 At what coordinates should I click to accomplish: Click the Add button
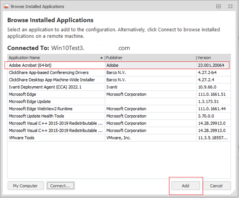(186, 186)
